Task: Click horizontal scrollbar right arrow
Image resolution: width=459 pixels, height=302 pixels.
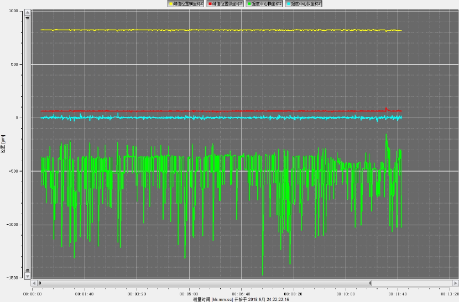Action: tap(455, 283)
